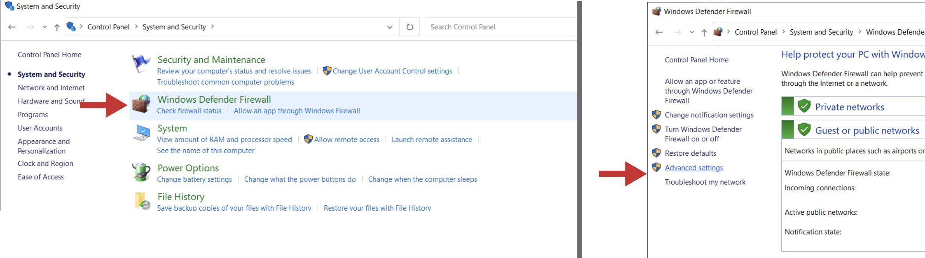The width and height of the screenshot is (925, 258).
Task: Select Programs category in sidebar
Action: click(x=33, y=115)
